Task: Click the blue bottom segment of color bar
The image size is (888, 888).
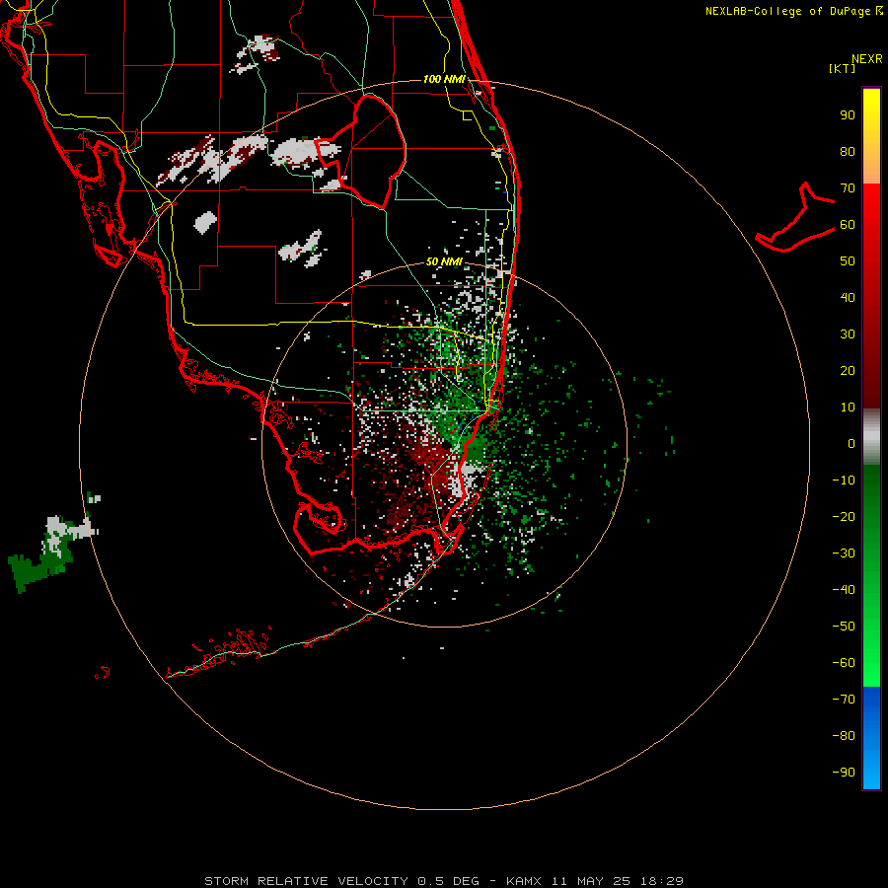Action: click(871, 738)
